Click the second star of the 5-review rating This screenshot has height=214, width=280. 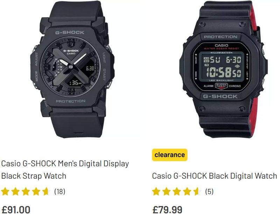(167, 192)
